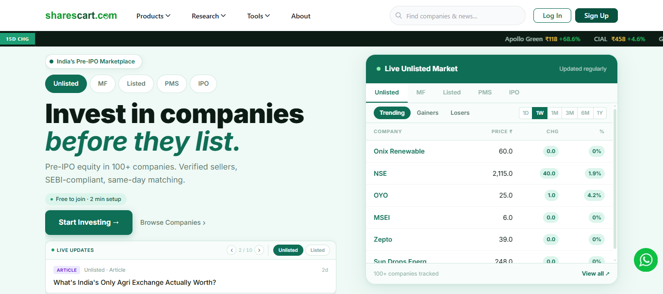Click the 15D CHG ticker label
This screenshot has width=663, height=294.
[17, 39]
